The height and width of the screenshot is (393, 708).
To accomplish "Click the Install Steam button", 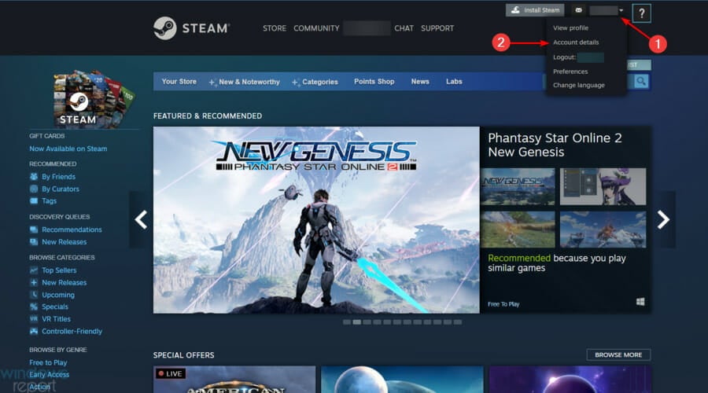I will 535,10.
